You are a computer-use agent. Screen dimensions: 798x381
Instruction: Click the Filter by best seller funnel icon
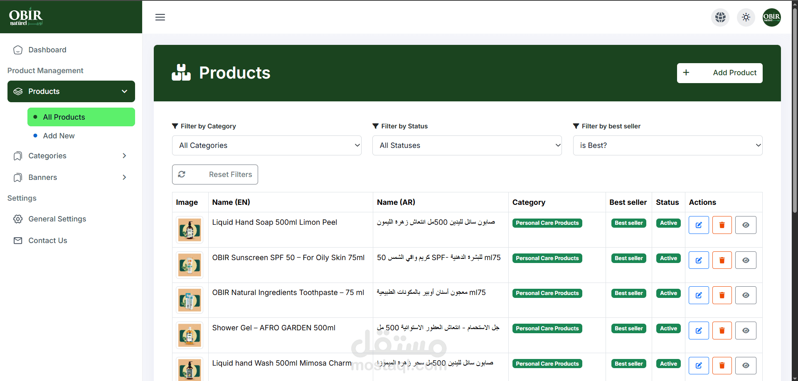[576, 126]
